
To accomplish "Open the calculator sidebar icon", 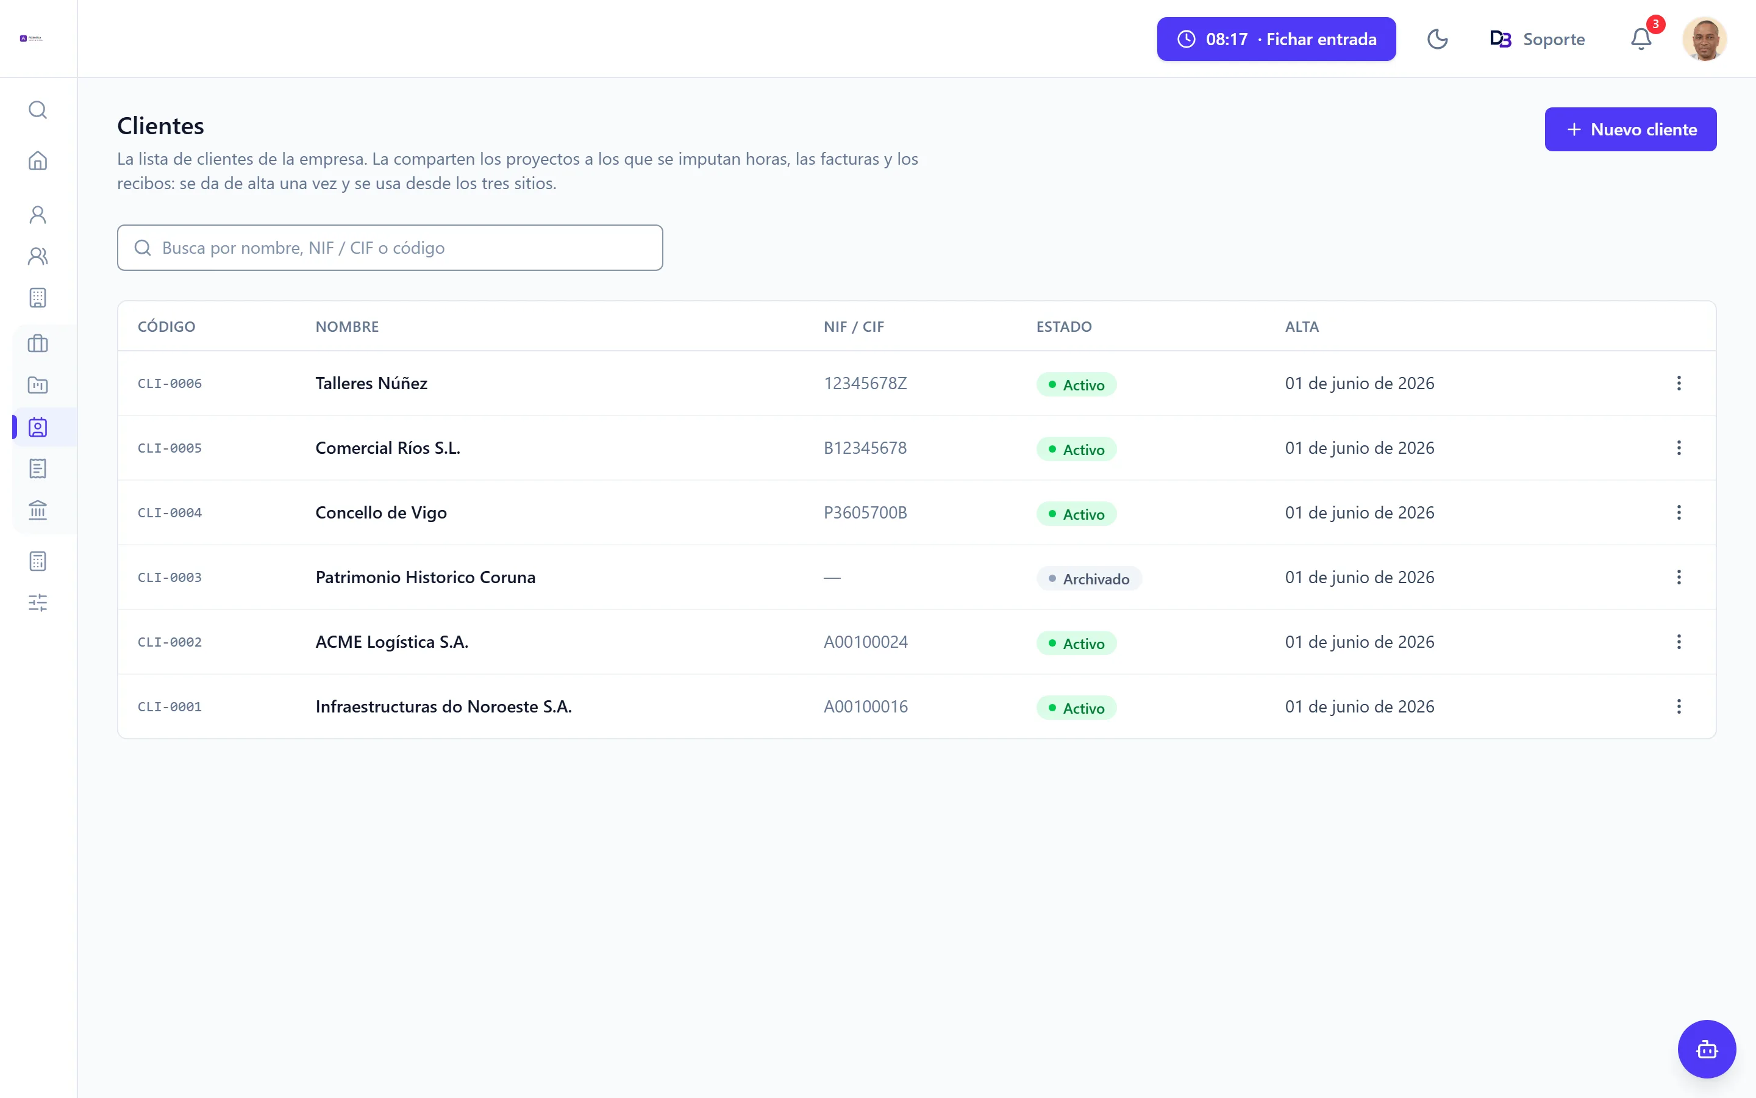I will pos(38,561).
